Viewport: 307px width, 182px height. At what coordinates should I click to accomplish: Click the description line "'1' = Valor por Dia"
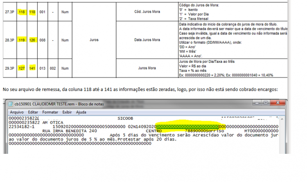[x=194, y=14]
